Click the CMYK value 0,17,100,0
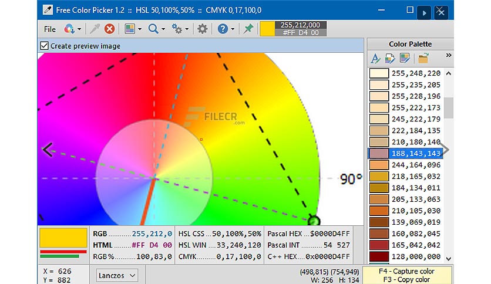Image resolution: width=491 pixels, height=284 pixels. [239, 256]
